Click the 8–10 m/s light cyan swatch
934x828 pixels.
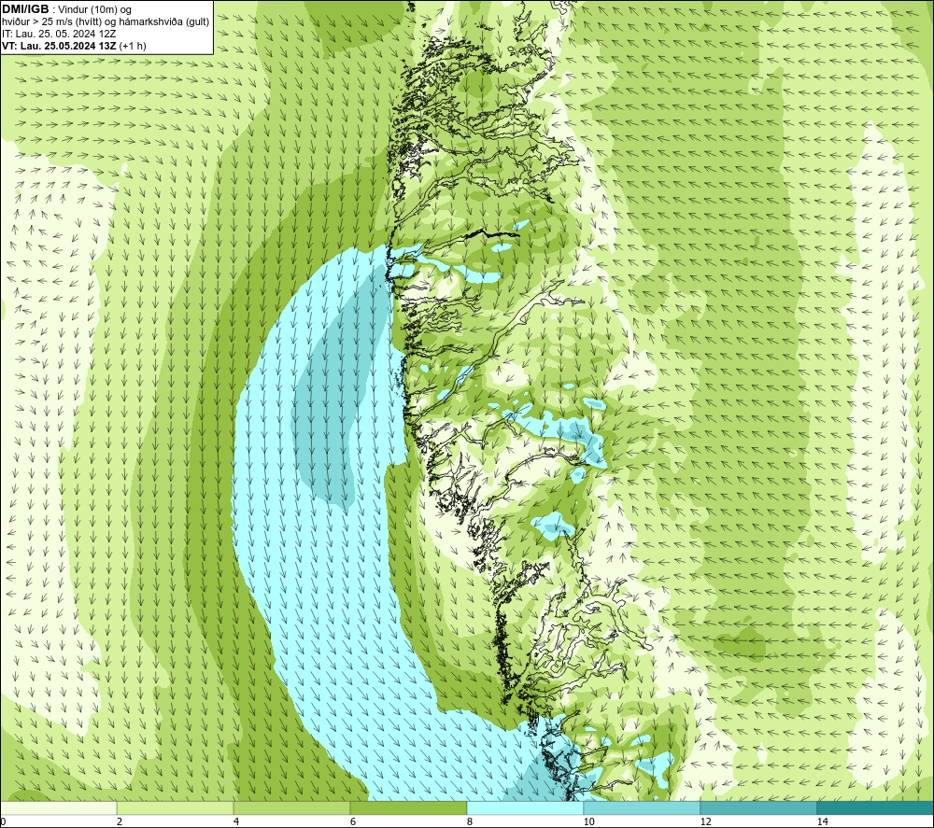pos(525,808)
